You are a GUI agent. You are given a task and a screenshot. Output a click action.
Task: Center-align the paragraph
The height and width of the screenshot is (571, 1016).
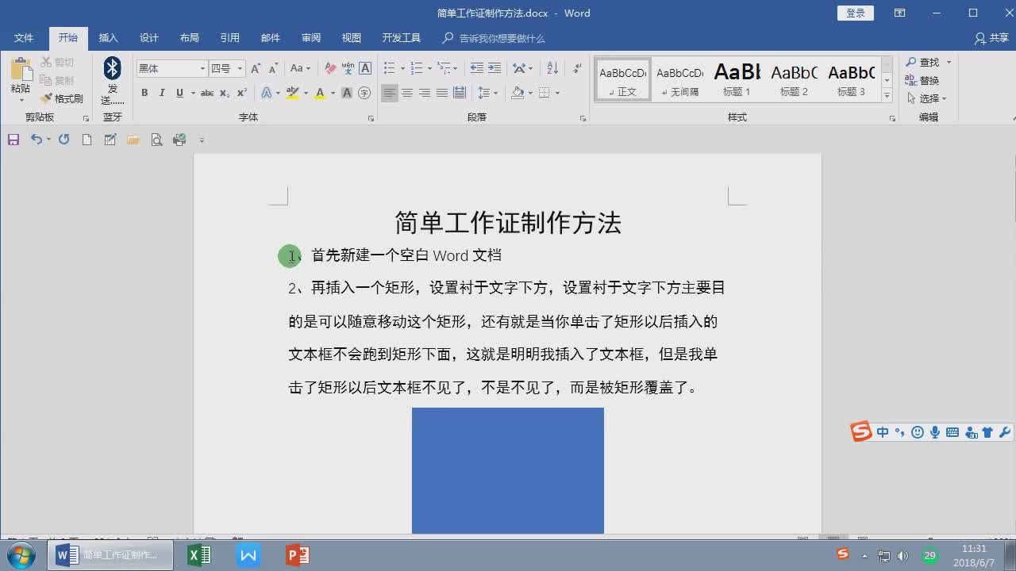[x=407, y=93]
